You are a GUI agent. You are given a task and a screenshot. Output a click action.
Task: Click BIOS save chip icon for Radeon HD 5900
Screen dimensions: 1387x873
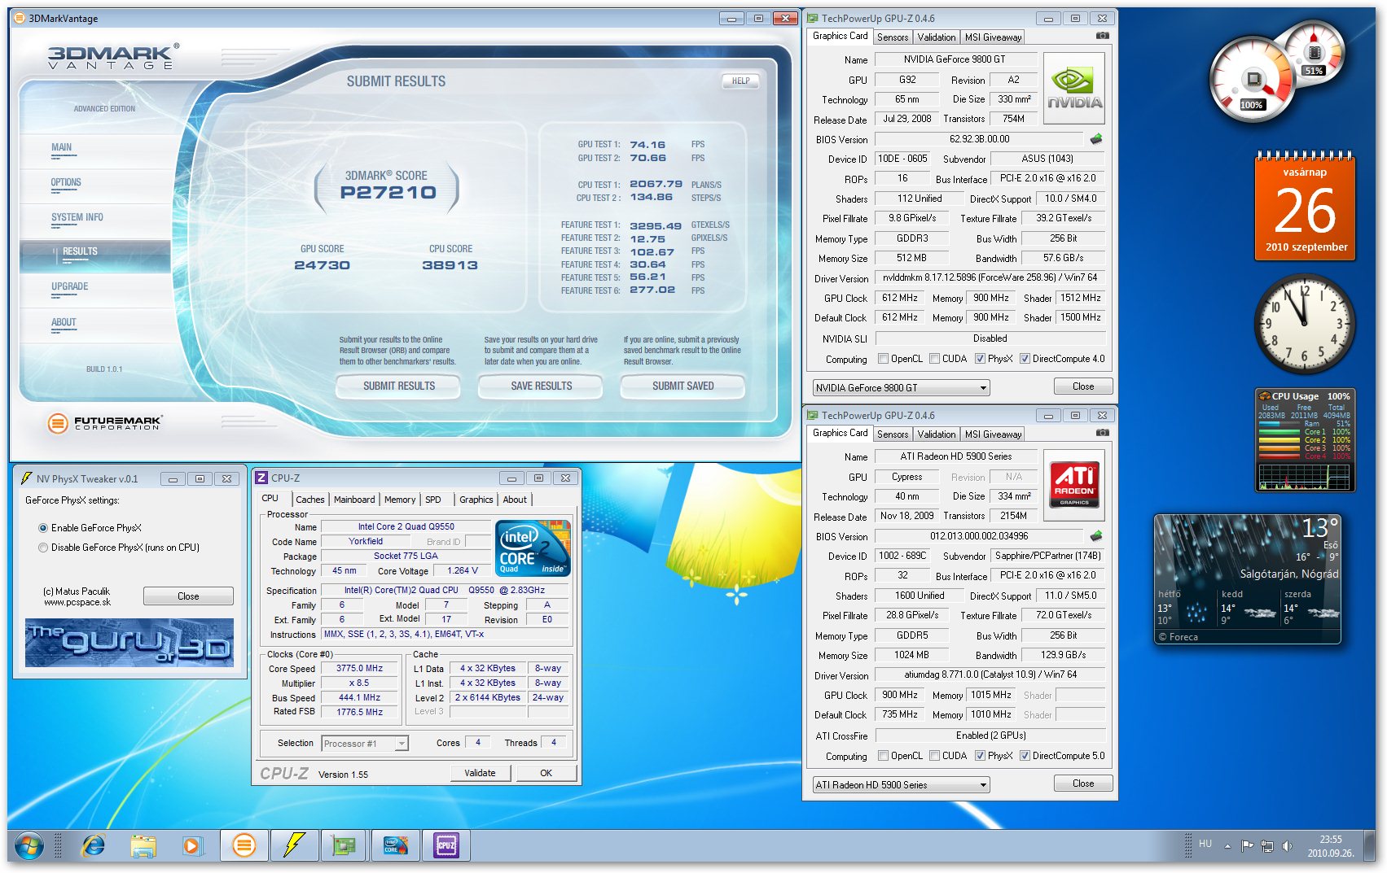[x=1096, y=536]
